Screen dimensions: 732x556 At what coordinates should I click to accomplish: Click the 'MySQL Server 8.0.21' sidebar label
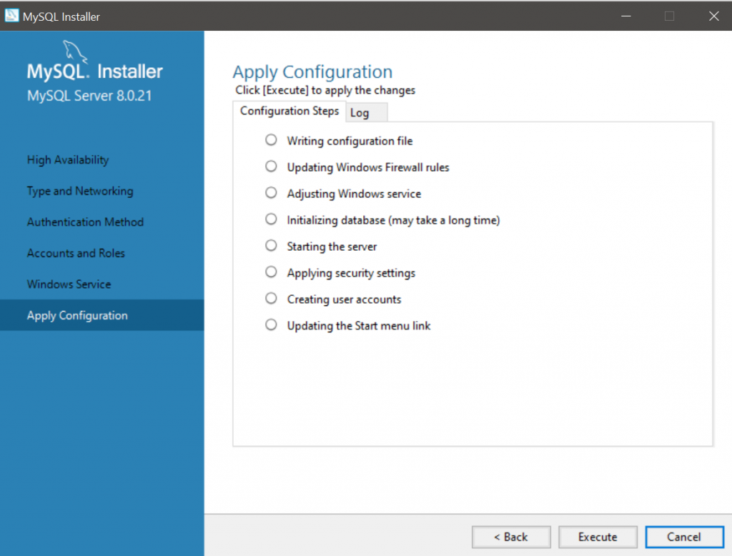pos(89,96)
